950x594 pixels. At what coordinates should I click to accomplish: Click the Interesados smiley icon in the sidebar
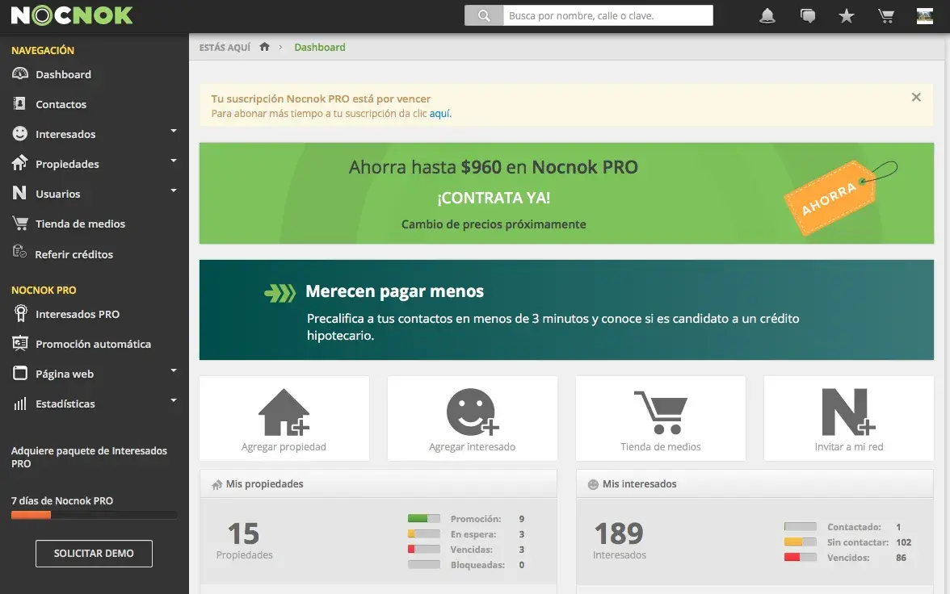pos(20,133)
